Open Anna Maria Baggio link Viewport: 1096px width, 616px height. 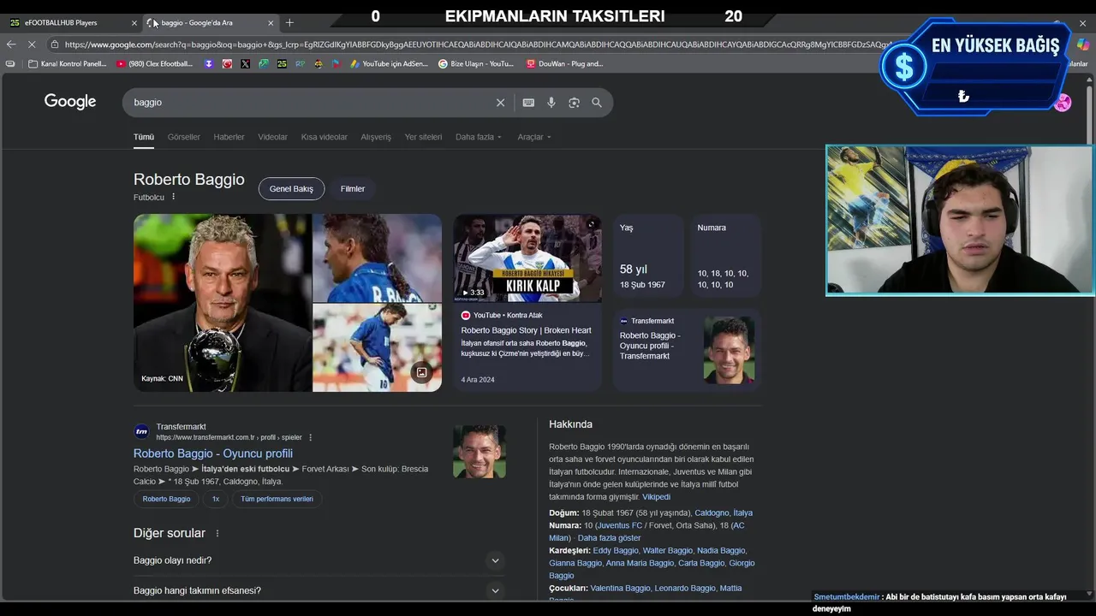pyautogui.click(x=640, y=563)
